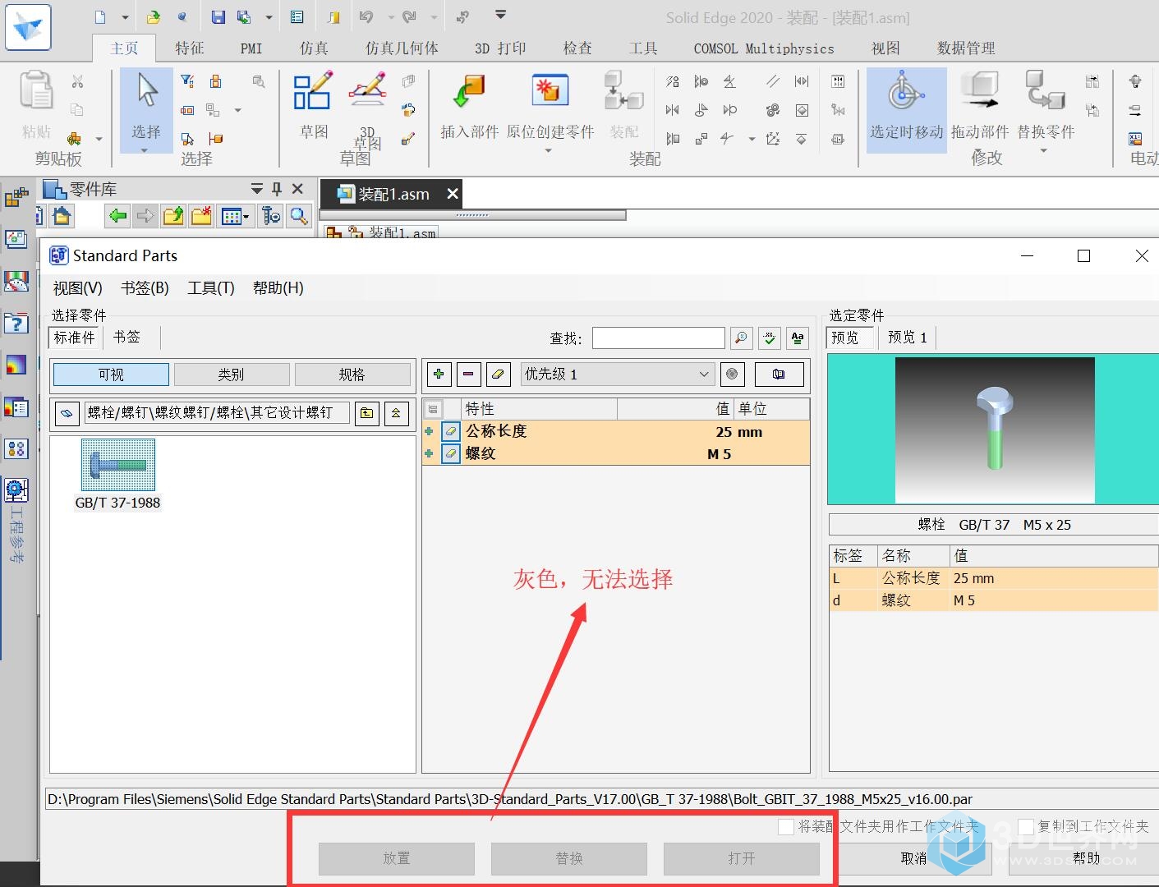This screenshot has height=887, width=1159.
Task: Click the grayed-out 放置 button
Action: coord(397,858)
